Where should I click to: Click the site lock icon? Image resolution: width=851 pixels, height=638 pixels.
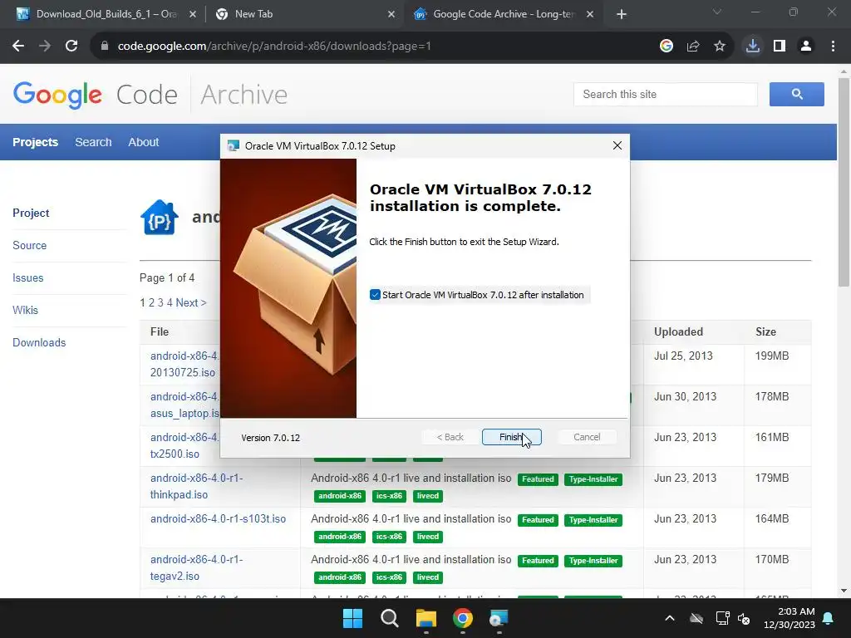point(104,47)
